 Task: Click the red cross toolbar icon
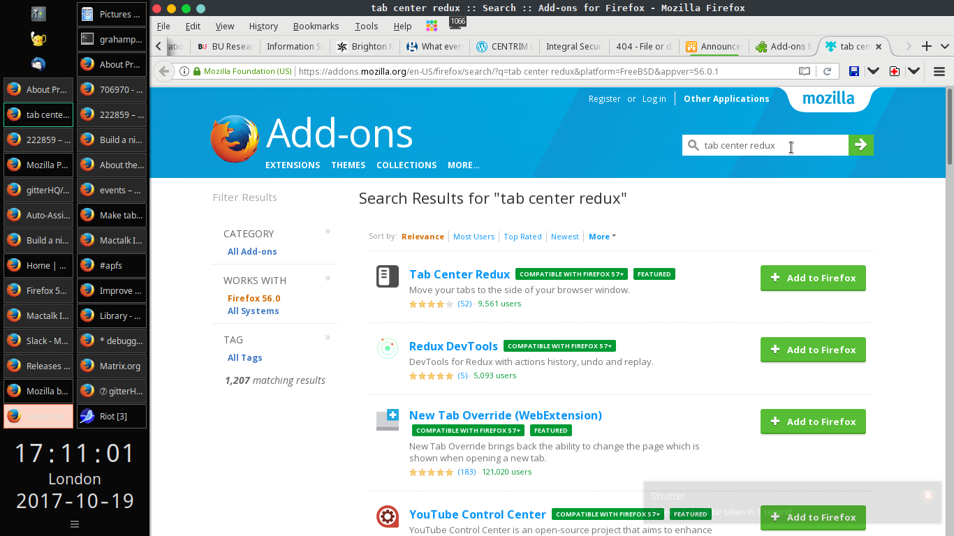894,71
